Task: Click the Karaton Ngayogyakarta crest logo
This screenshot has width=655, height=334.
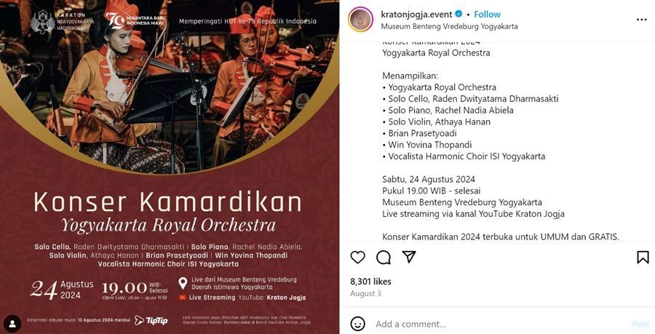Action: tap(42, 21)
